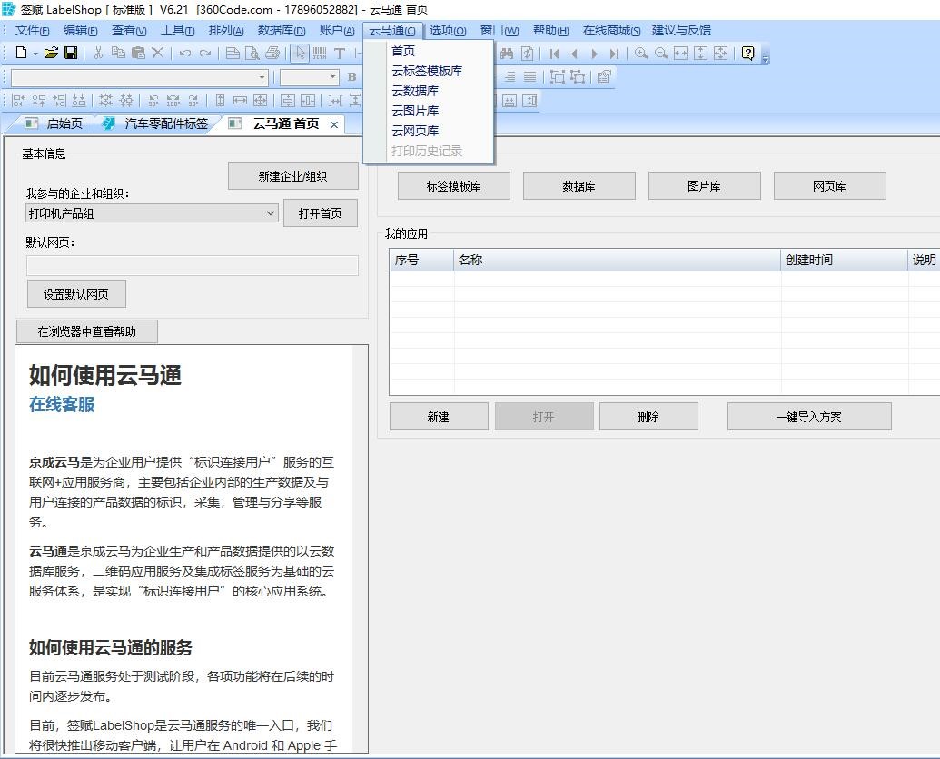The width and height of the screenshot is (940, 759).
Task: Open the 打印机产品组 organization dropdown
Action: (271, 212)
